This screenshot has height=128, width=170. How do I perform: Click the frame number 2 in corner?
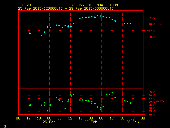pyautogui.click(x=5, y=126)
